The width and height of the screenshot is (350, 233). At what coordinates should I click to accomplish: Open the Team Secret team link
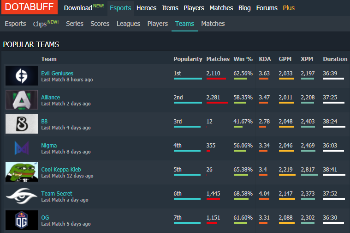(x=57, y=194)
